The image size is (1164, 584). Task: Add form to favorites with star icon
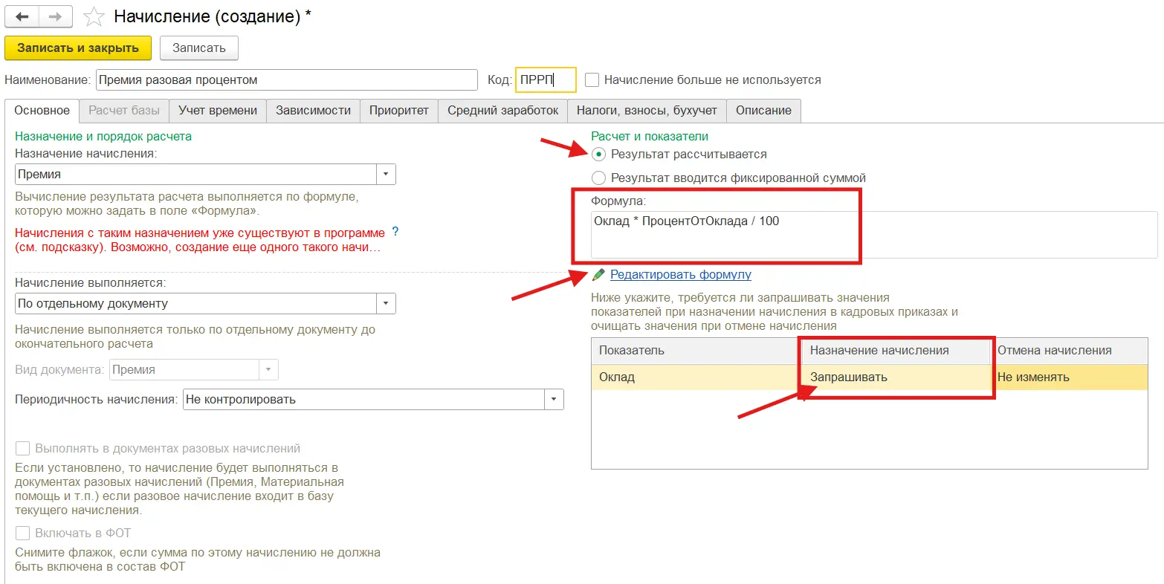point(94,16)
